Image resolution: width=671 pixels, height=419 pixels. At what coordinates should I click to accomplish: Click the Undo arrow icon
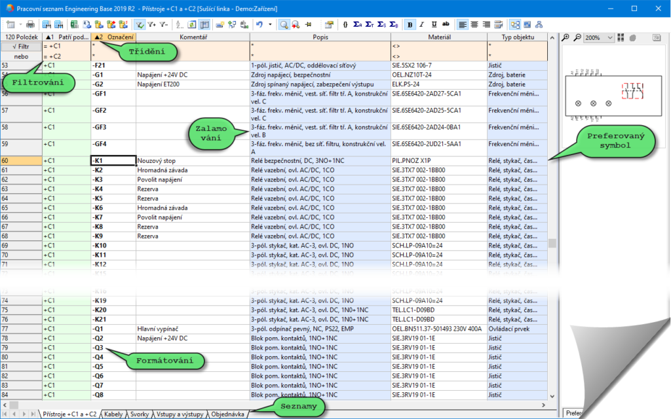pos(260,24)
